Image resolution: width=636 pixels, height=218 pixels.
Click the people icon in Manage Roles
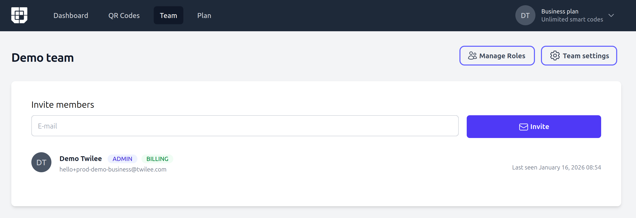(x=472, y=55)
